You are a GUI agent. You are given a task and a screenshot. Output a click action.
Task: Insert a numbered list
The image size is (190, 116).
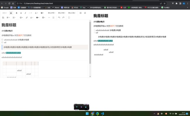(85, 13)
